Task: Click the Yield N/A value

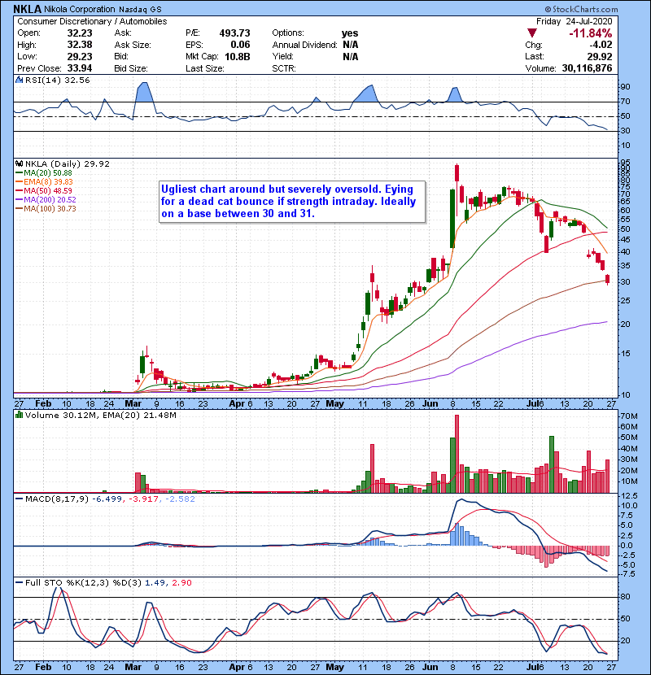Action: 350,56
